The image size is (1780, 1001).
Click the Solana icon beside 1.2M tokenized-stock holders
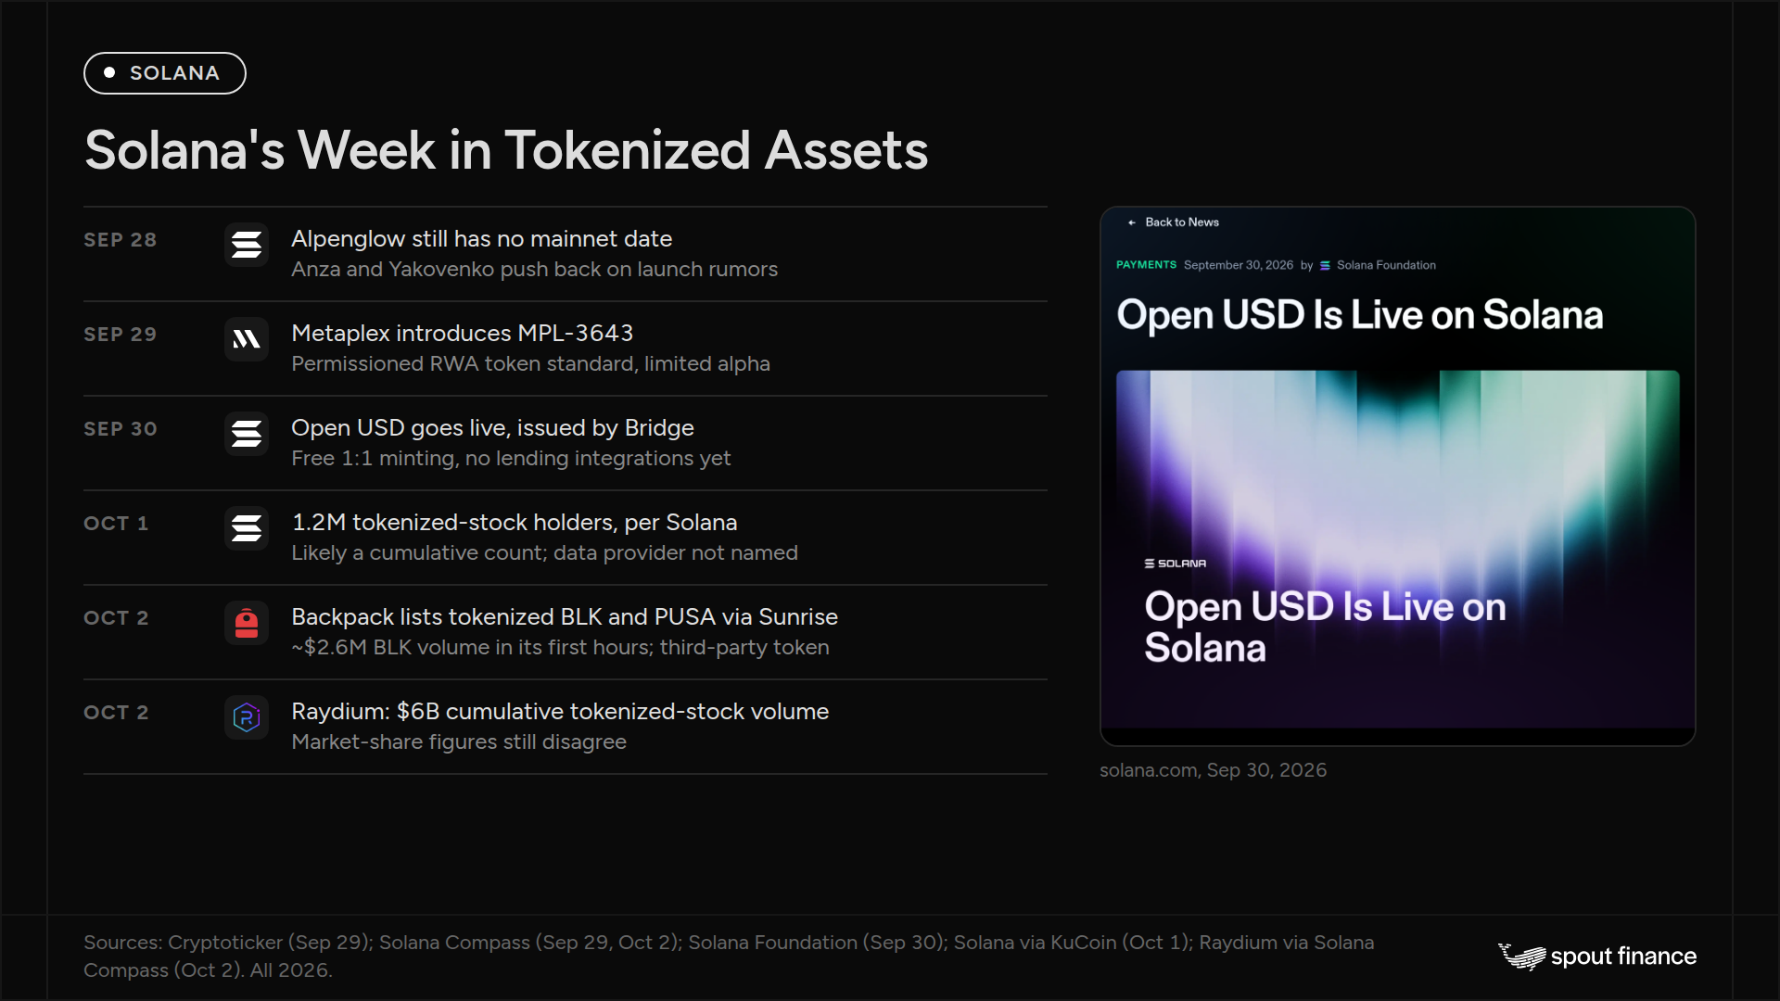point(247,528)
